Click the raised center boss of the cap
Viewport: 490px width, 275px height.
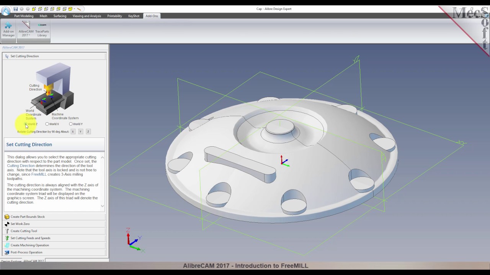(x=280, y=127)
